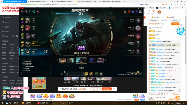187x105 pixels.
Task: Focus the douyu.com address bar URL
Action: pos(58,5)
